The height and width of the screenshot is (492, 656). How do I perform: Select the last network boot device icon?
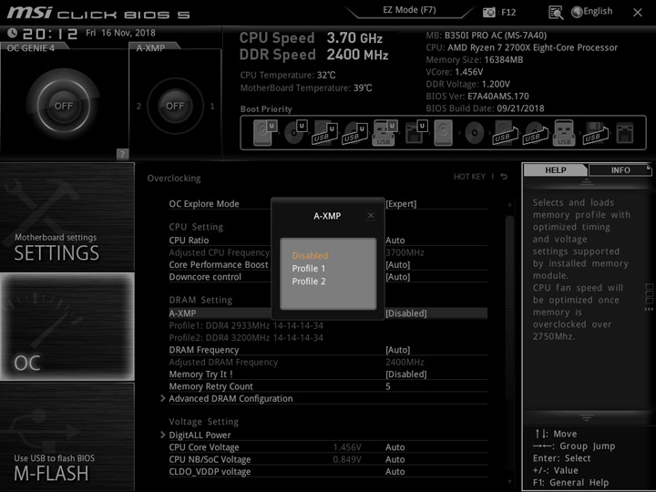click(625, 133)
